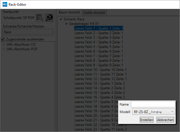Select Leeres Feld: 19 row in tree
Viewport: 180px width, 132px height.
96,111
